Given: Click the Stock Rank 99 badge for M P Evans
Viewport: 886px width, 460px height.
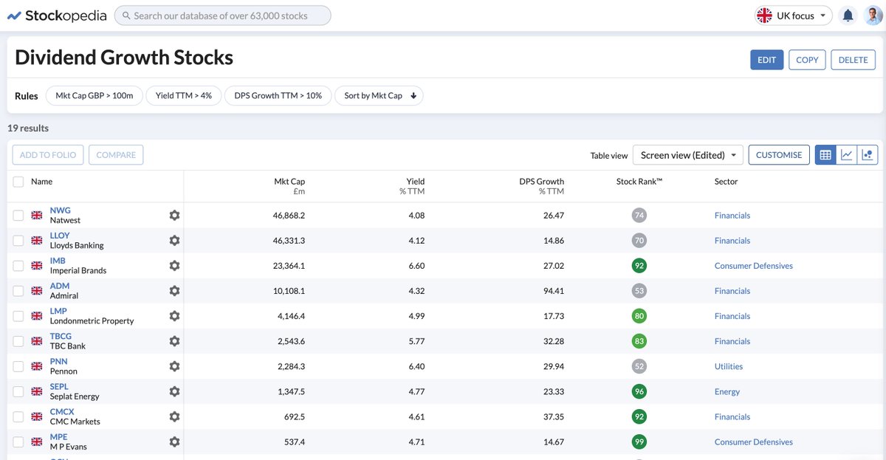Looking at the screenshot, I should coord(639,442).
